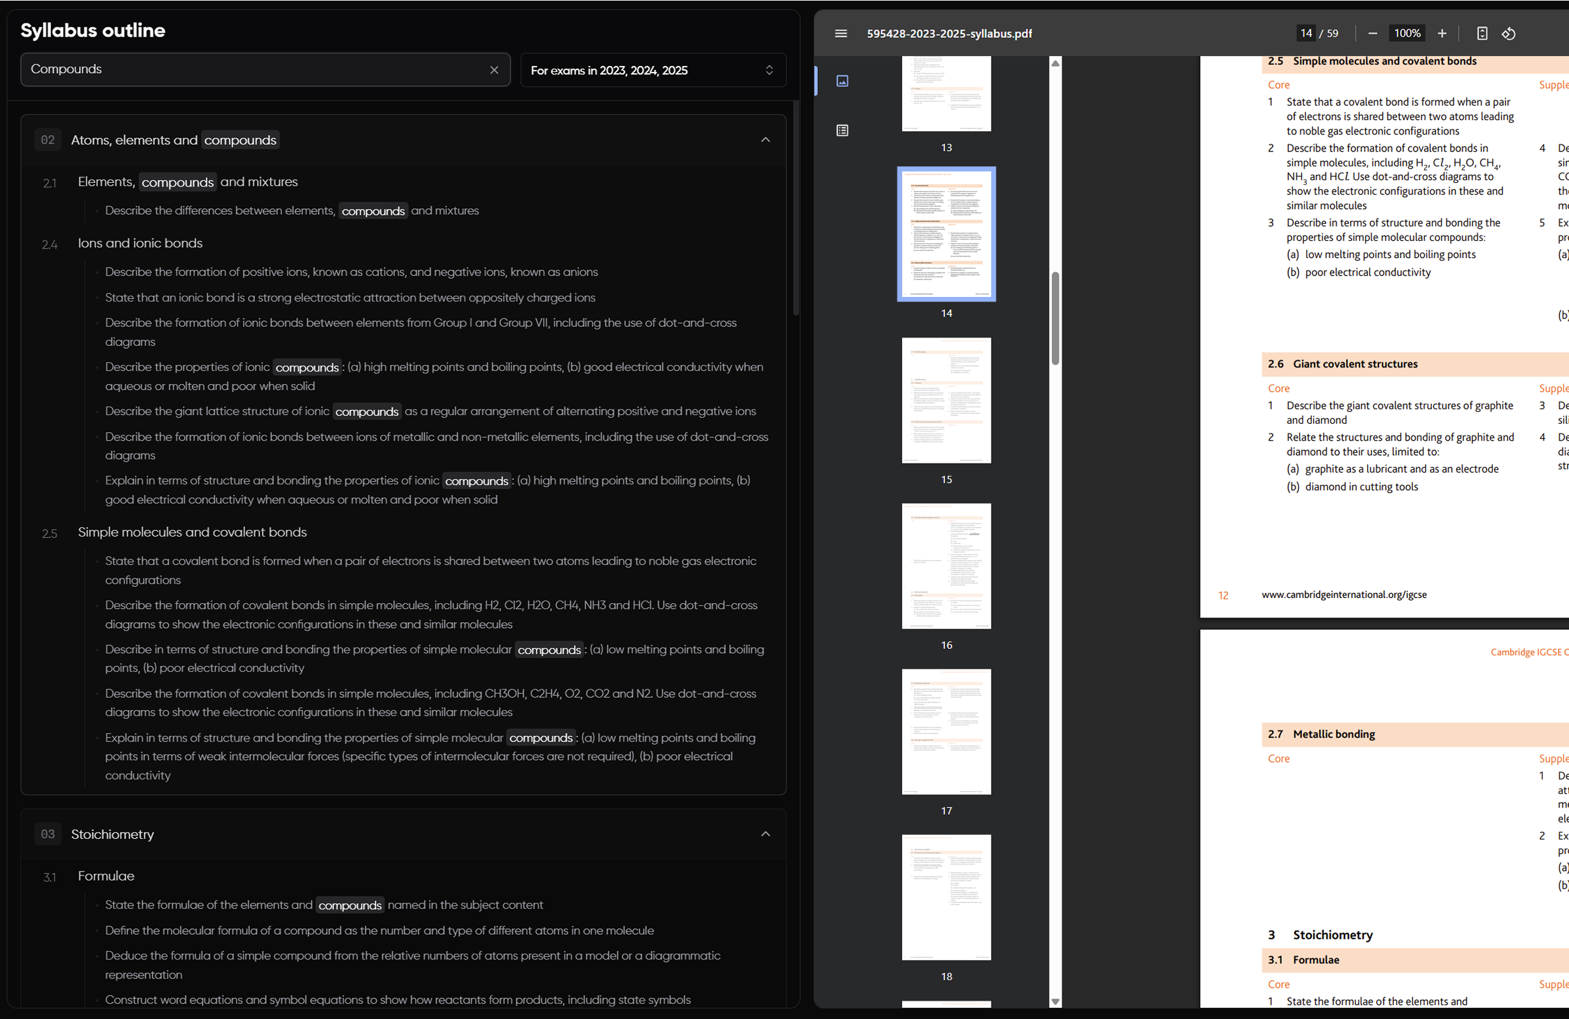Click the 595428-2023-2025-syllabus.pdf file title
Image resolution: width=1569 pixels, height=1019 pixels.
950,34
